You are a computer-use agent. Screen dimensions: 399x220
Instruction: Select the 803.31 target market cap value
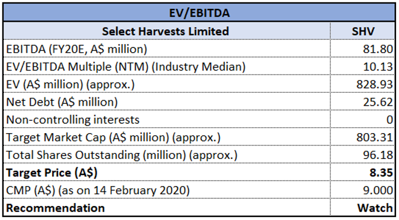pyautogui.click(x=363, y=137)
